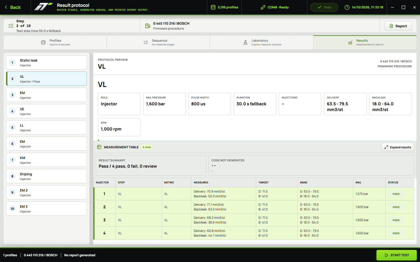Click the table icon beside MEASUREMENT TABLE
The width and height of the screenshot is (420, 262).
tap(99, 147)
